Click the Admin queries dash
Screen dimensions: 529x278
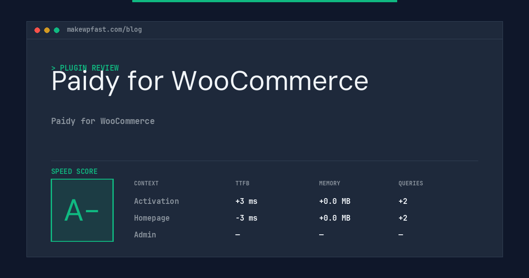(x=401, y=235)
